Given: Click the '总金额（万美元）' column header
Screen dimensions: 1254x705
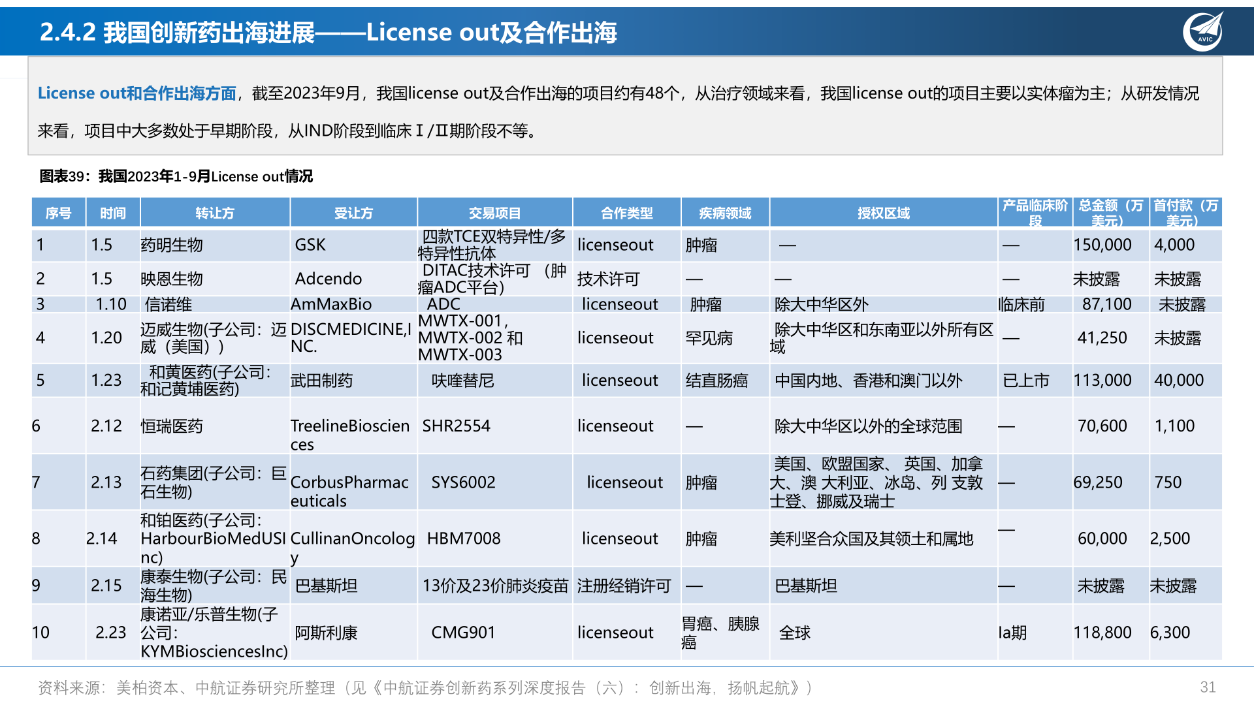Looking at the screenshot, I should pyautogui.click(x=1111, y=213).
